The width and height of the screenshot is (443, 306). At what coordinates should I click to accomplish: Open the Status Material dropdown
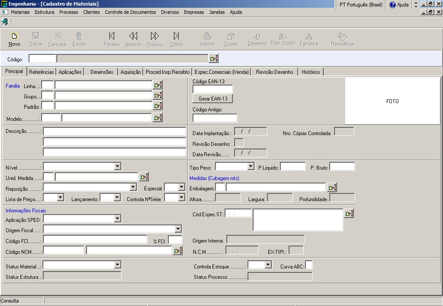pos(118,265)
